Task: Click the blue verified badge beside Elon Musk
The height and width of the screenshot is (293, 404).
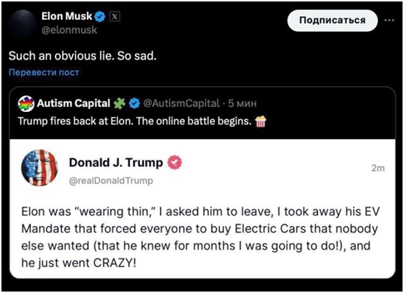Action: click(x=100, y=17)
